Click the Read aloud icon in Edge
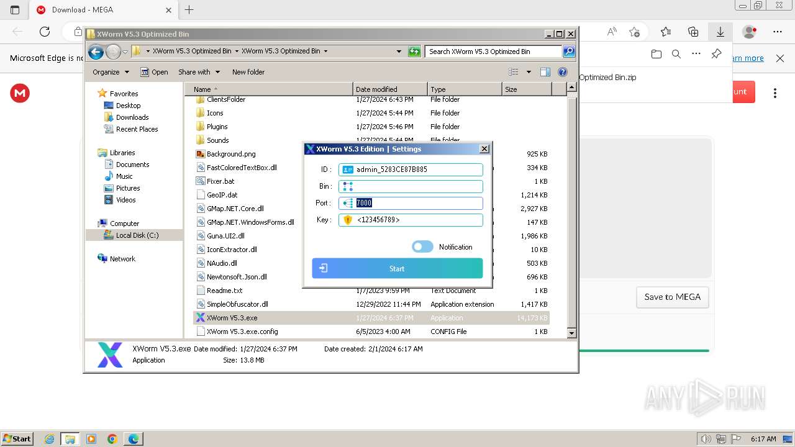 (612, 32)
